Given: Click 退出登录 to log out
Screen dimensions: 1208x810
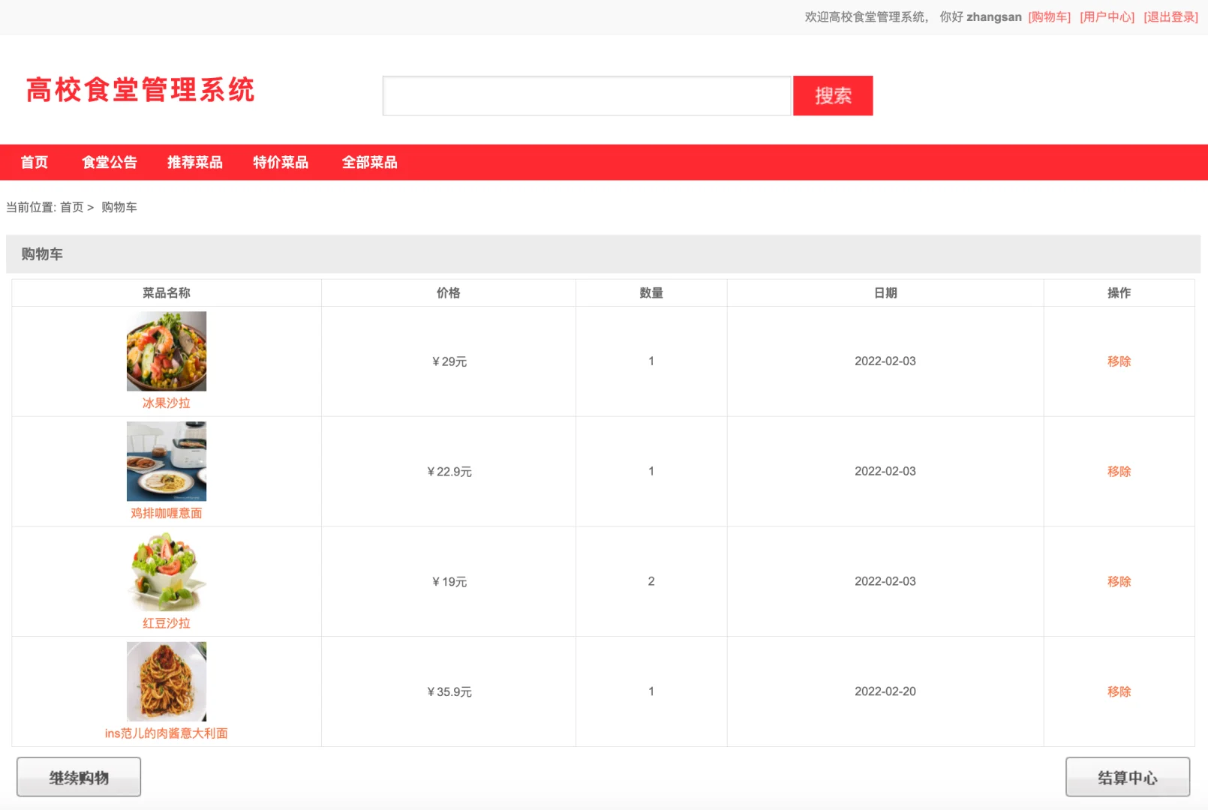Looking at the screenshot, I should point(1170,16).
